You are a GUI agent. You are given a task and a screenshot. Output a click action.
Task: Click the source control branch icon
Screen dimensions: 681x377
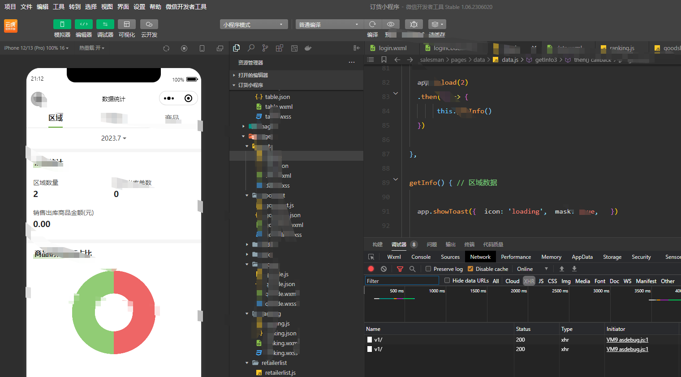point(265,48)
